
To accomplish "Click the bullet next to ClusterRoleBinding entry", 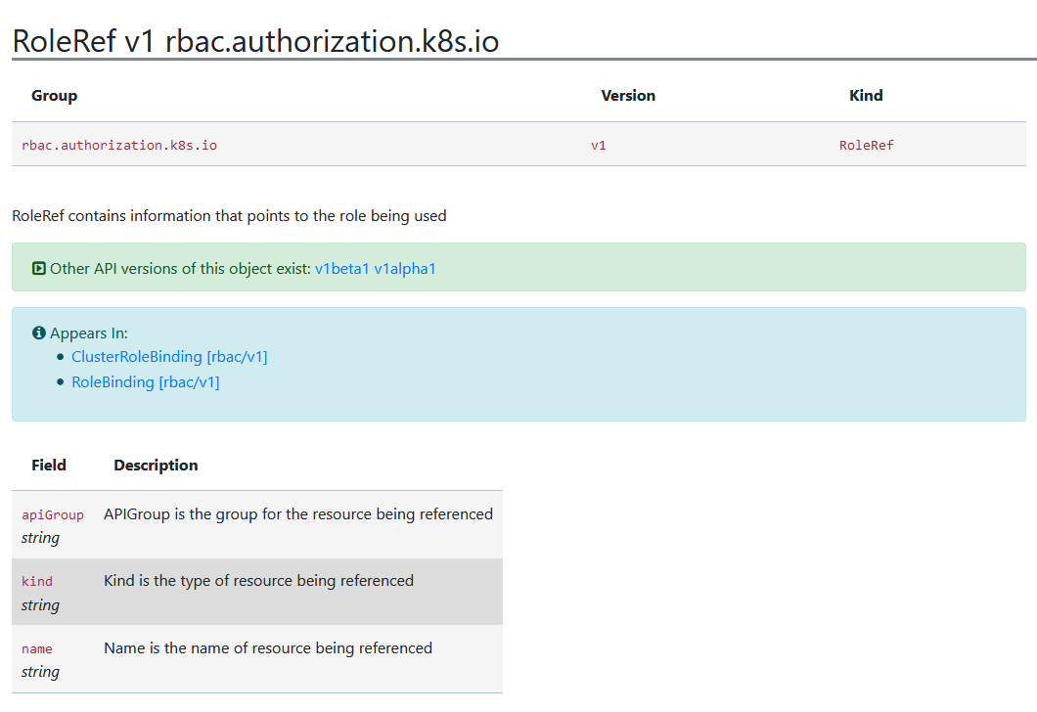I will click(x=60, y=356).
